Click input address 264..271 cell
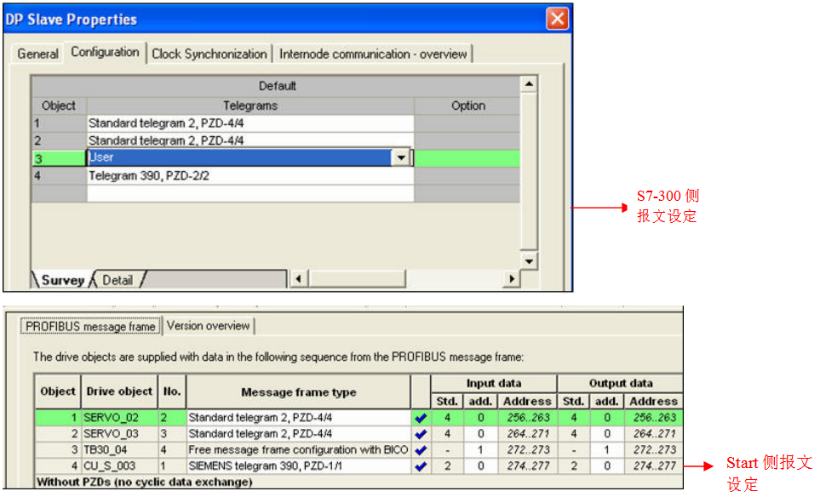 [528, 434]
